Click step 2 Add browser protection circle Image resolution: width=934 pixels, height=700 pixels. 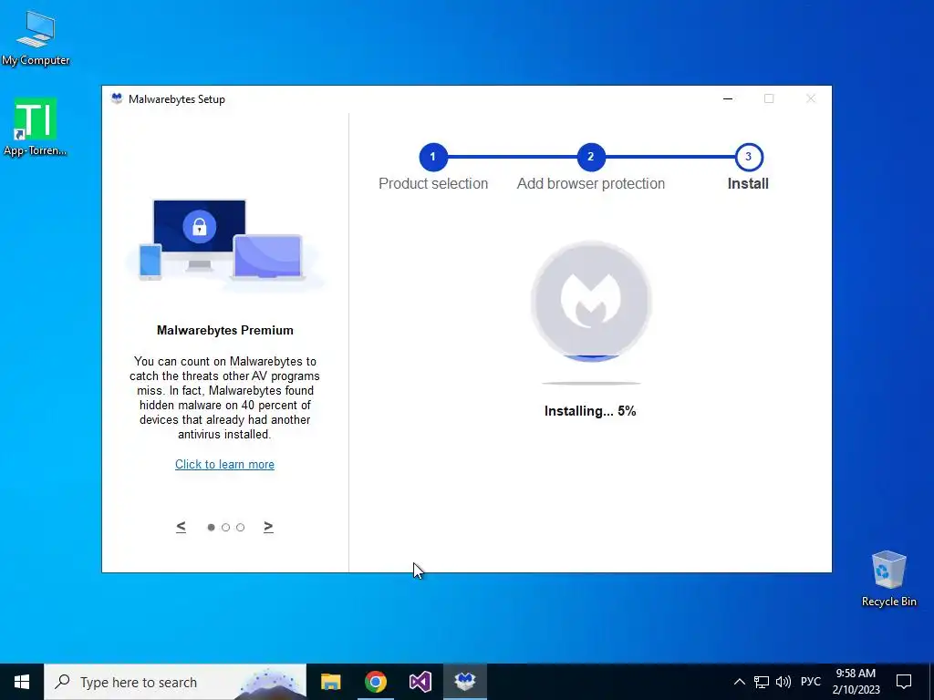[591, 157]
